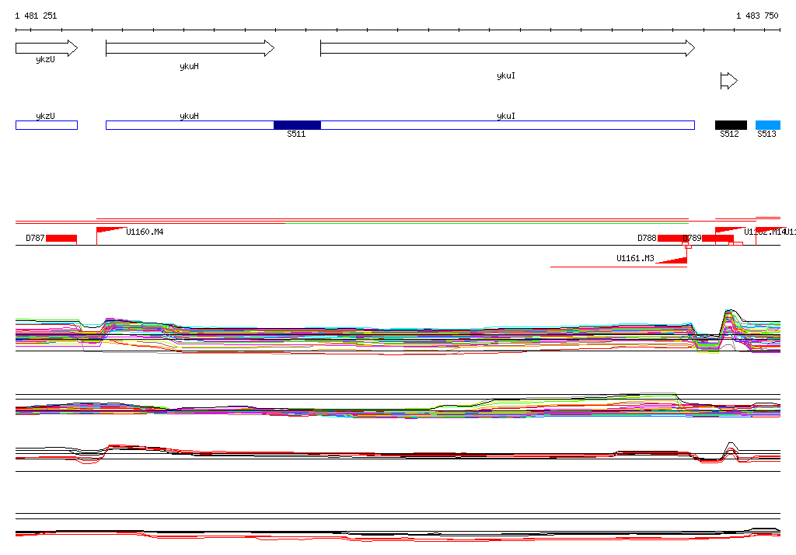Select the ykuH gene arrow
The height and width of the screenshot is (555, 796).
pyautogui.click(x=189, y=48)
